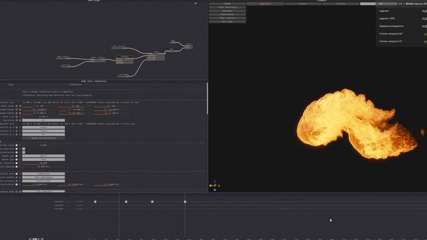Choose Show Volume in viewport menu
This screenshot has height=240, width=427.
click(x=228, y=15)
